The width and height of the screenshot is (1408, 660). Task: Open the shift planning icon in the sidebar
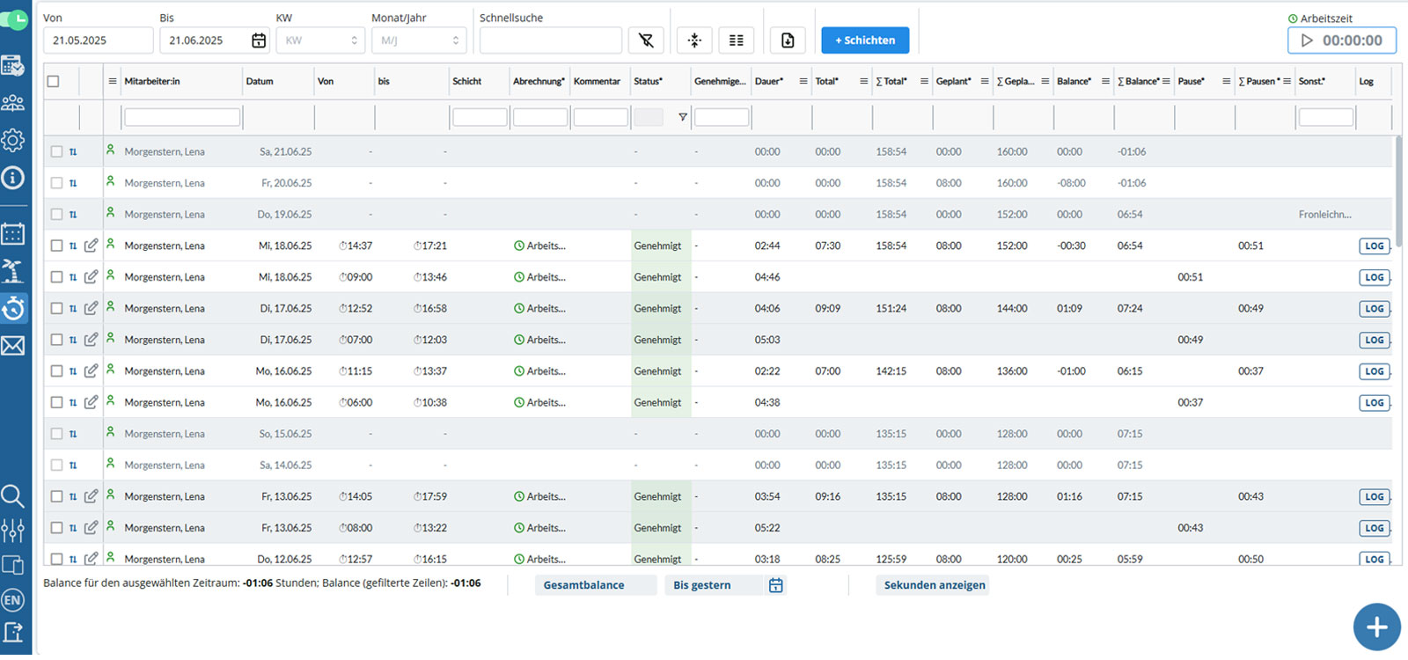[13, 65]
